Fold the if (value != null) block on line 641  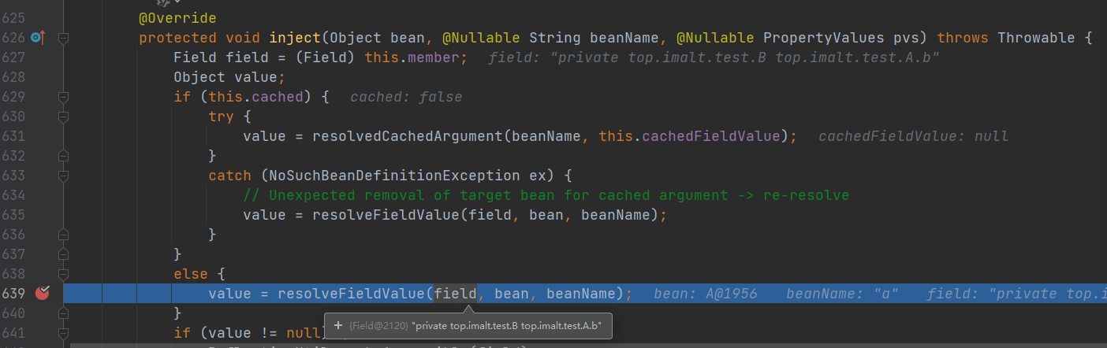tap(64, 333)
